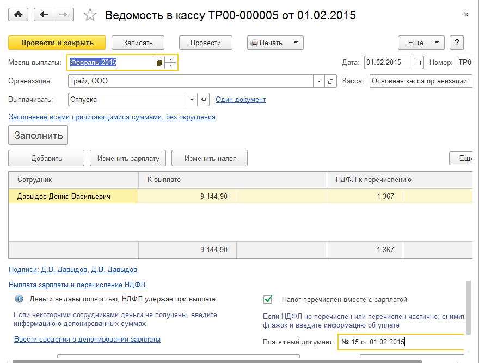Image resolution: width=479 pixels, height=363 pixels.
Task: Open Ввести сведения о депонировании зарплаты link
Action: tap(87, 339)
